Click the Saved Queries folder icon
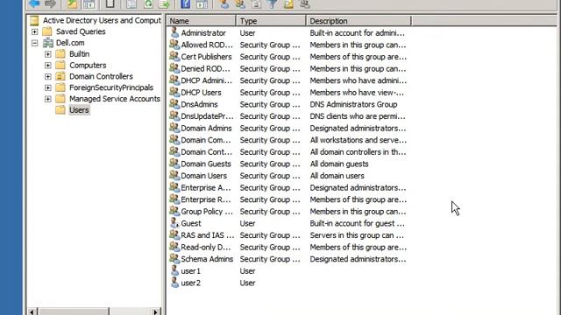The height and width of the screenshot is (315, 561). [x=47, y=31]
